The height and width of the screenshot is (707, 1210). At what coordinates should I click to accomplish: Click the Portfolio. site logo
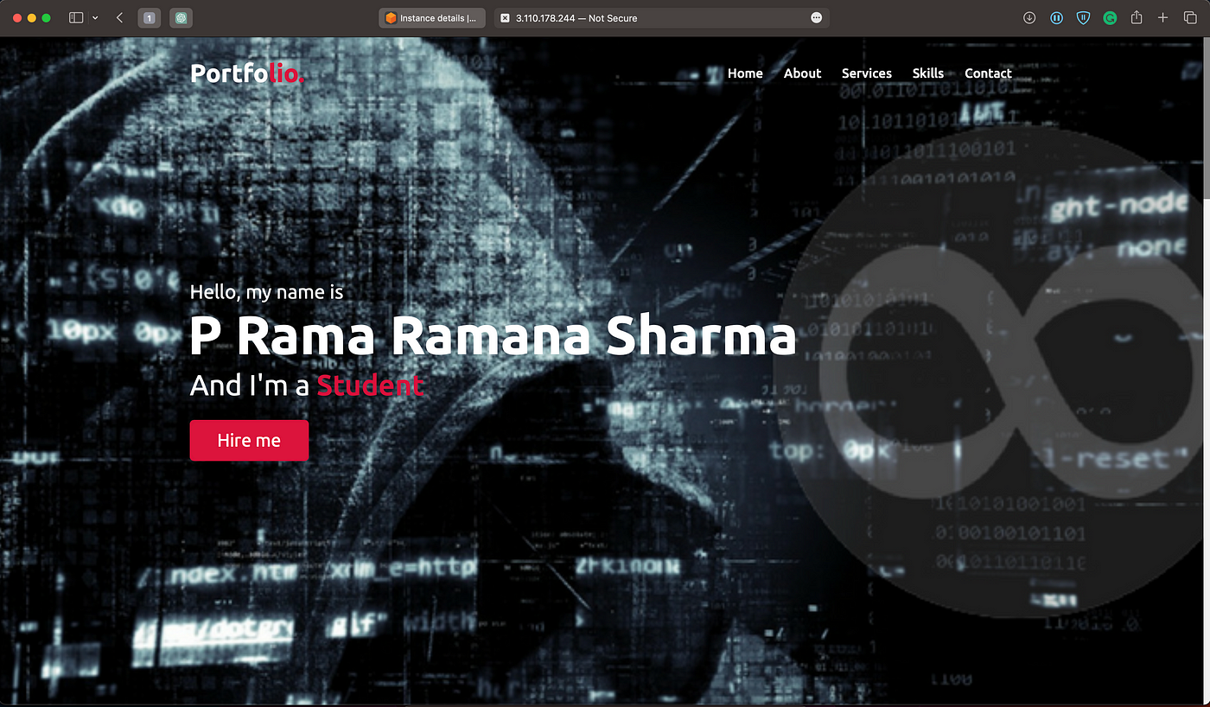(x=247, y=74)
